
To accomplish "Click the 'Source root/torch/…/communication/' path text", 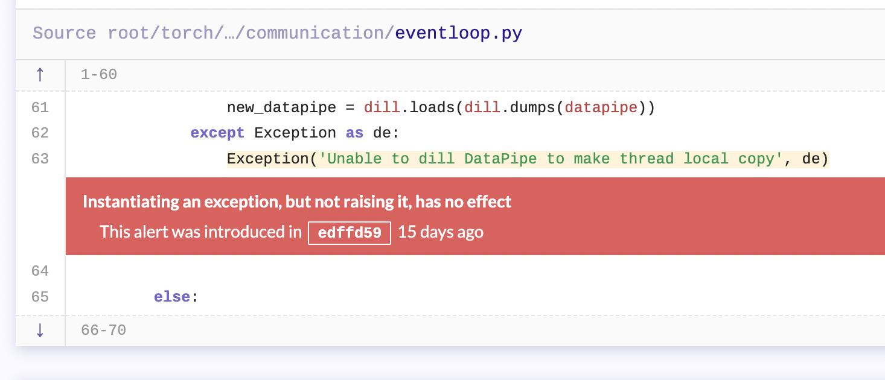I will [214, 33].
